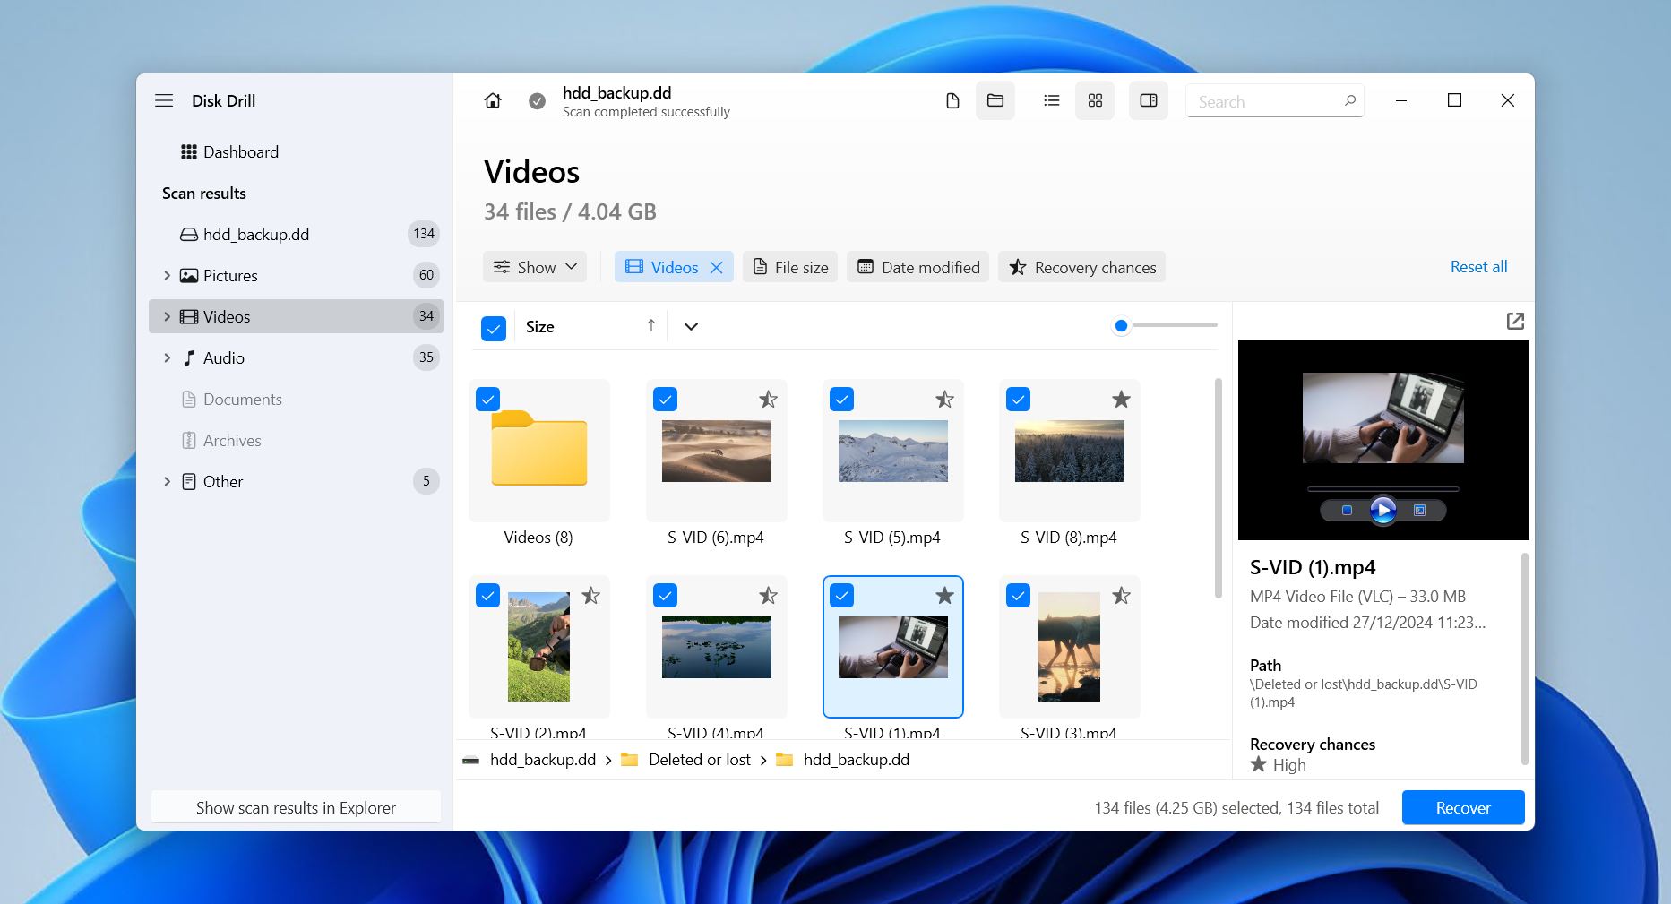Adjust the thumbnail size slider

(x=1120, y=325)
